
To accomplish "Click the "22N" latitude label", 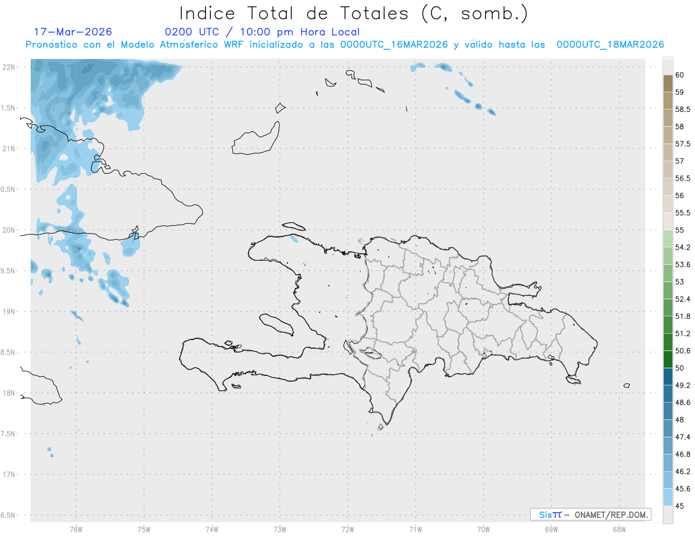I will pyautogui.click(x=10, y=67).
